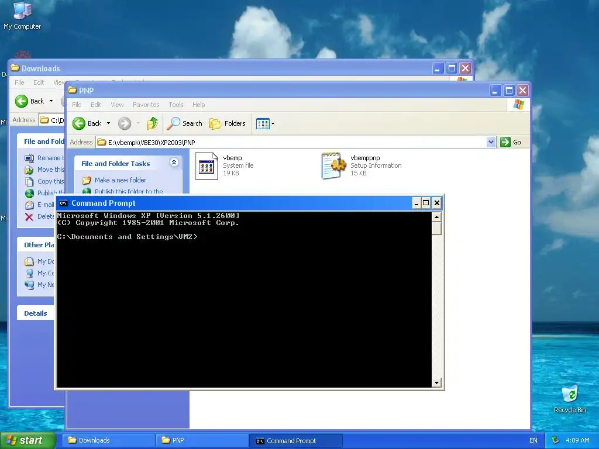Click the Publish task icon in Downloads
The image size is (599, 449).
29,193
